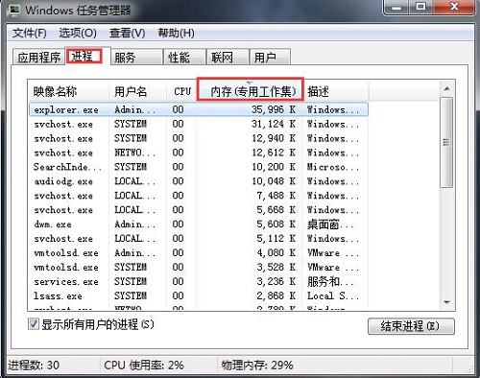Sort by 描述 column header
This screenshot has height=378, width=480.
tap(336, 91)
